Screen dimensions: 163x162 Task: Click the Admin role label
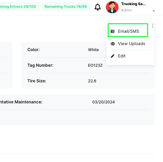click(x=127, y=10)
